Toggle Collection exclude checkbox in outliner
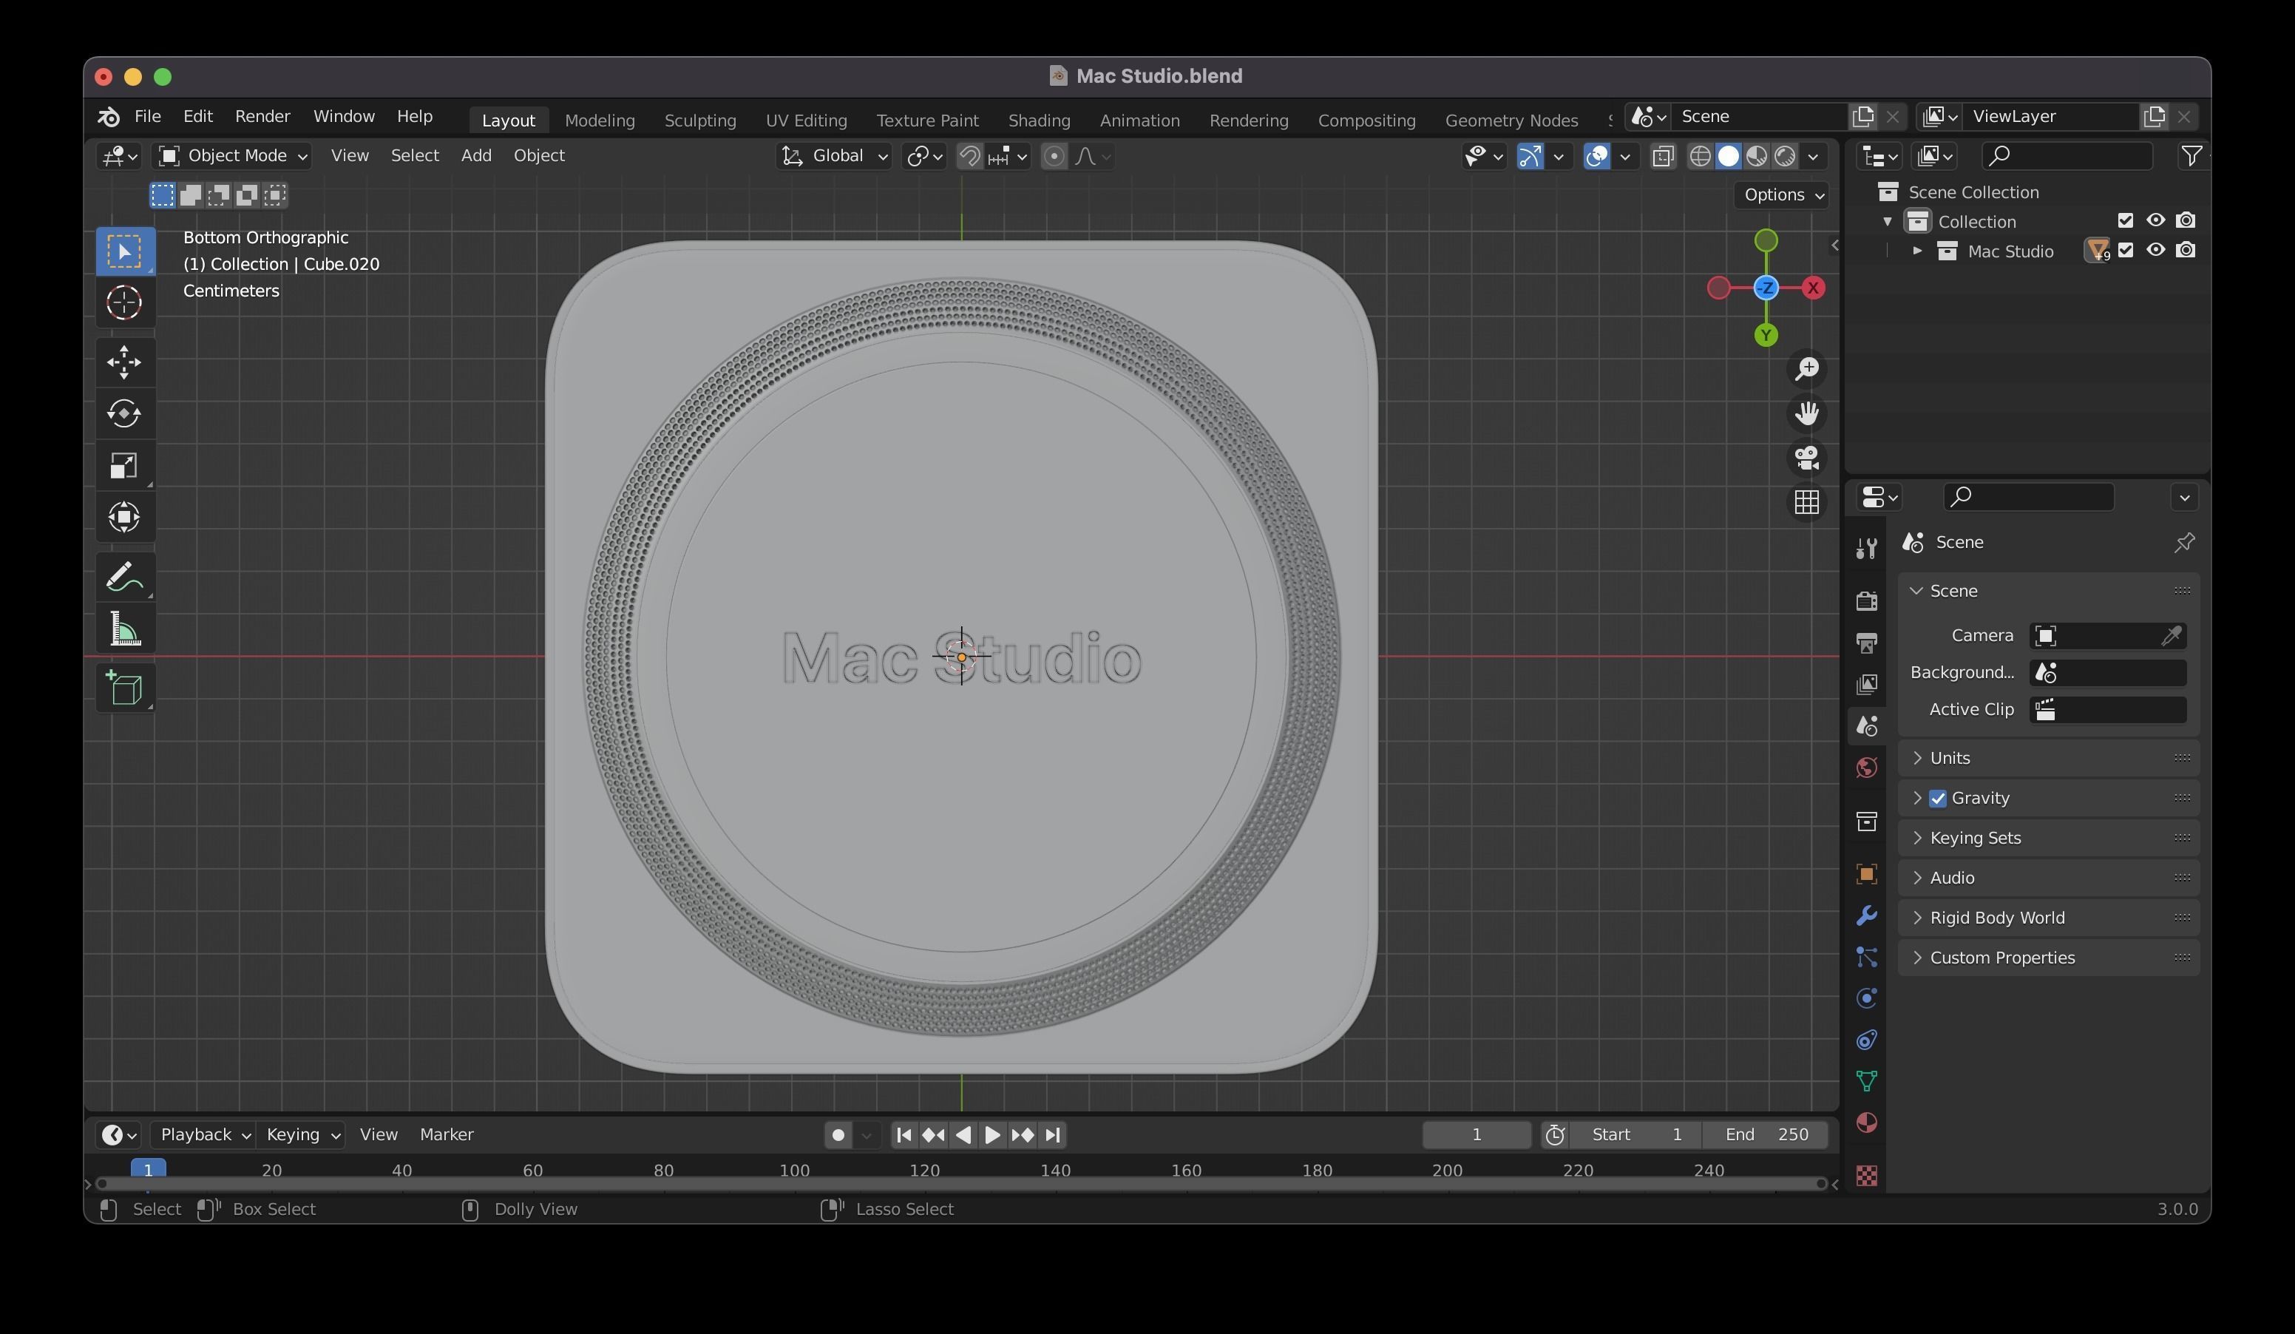The width and height of the screenshot is (2295, 1334). tap(2126, 220)
